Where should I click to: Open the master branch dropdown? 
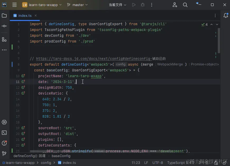tap(77, 5)
